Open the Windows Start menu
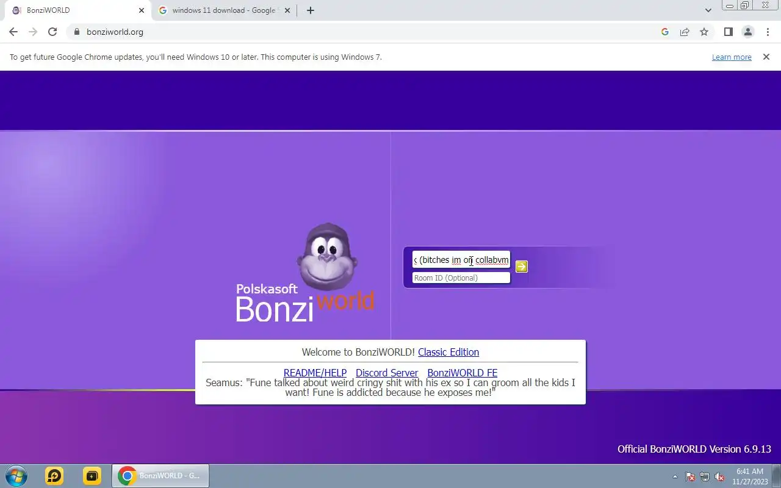The height and width of the screenshot is (488, 781). point(16,476)
